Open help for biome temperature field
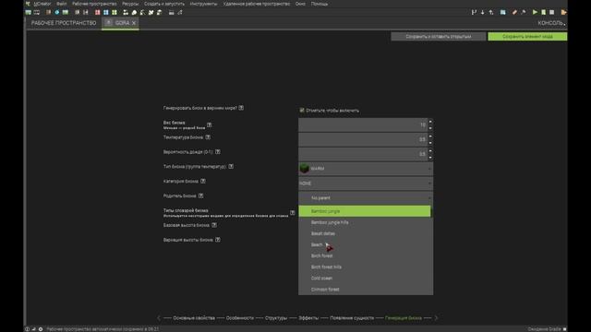The height and width of the screenshot is (332, 591). coord(208,137)
